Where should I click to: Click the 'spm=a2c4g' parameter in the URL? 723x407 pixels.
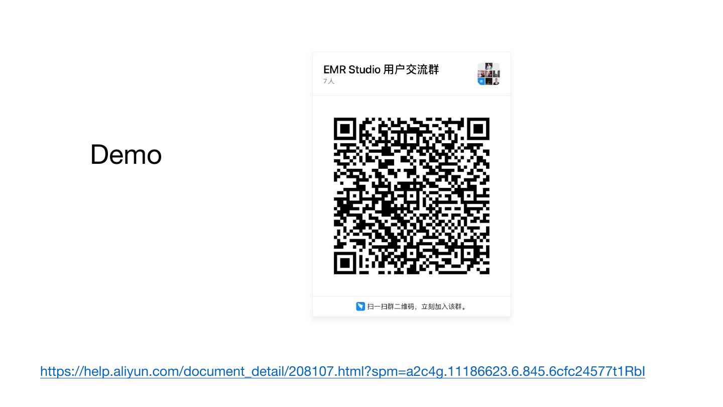click(x=408, y=371)
